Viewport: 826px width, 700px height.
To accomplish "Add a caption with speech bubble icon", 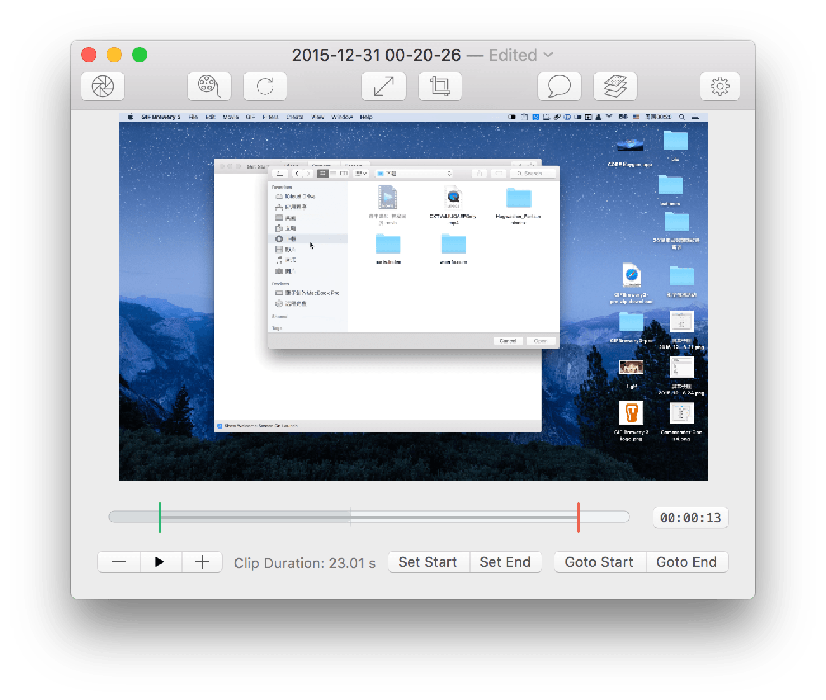I will 559,86.
